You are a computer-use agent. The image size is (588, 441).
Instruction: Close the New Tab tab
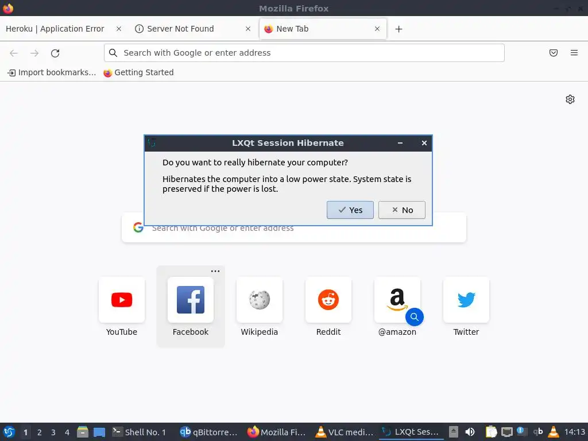pos(377,29)
